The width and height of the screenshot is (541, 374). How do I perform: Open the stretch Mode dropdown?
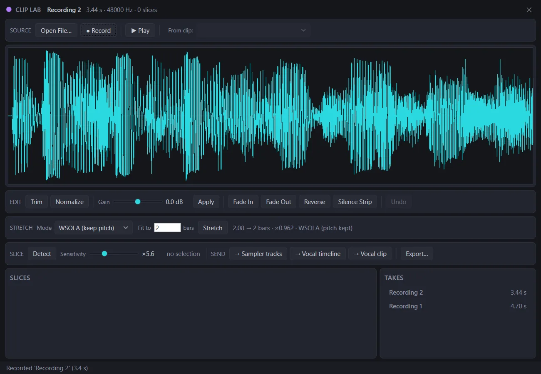[x=94, y=228]
